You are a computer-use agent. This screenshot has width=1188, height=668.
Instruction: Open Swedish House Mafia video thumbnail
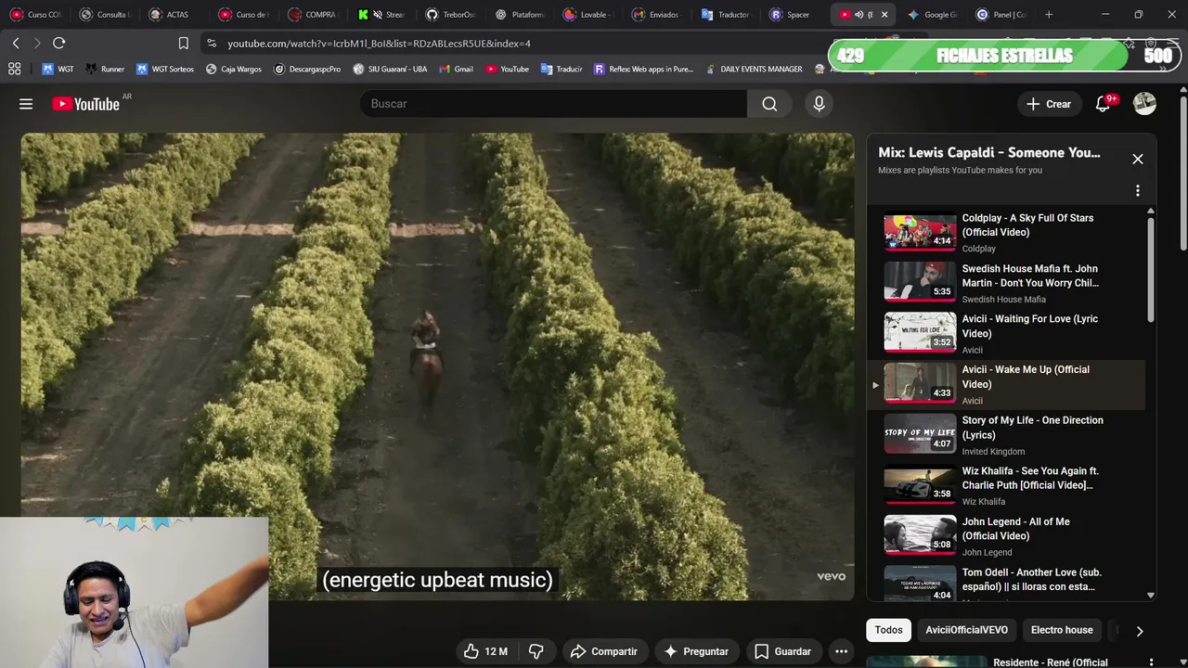[920, 282]
